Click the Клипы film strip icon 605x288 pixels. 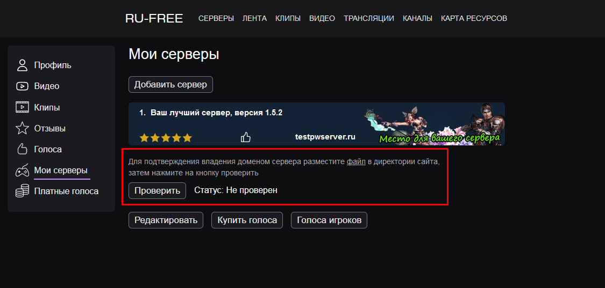(x=23, y=107)
